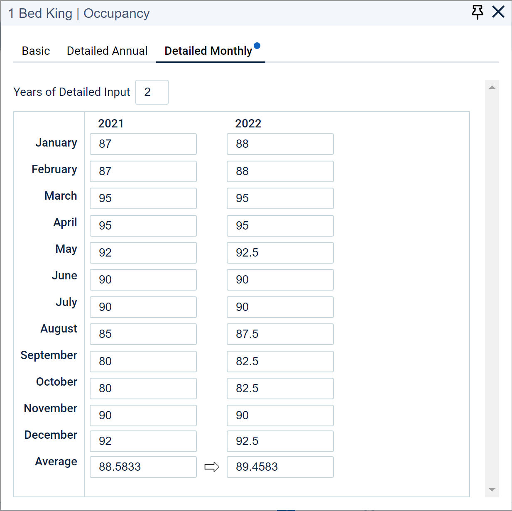
Task: Click the Years of Detailed Input label
Action: (x=72, y=92)
